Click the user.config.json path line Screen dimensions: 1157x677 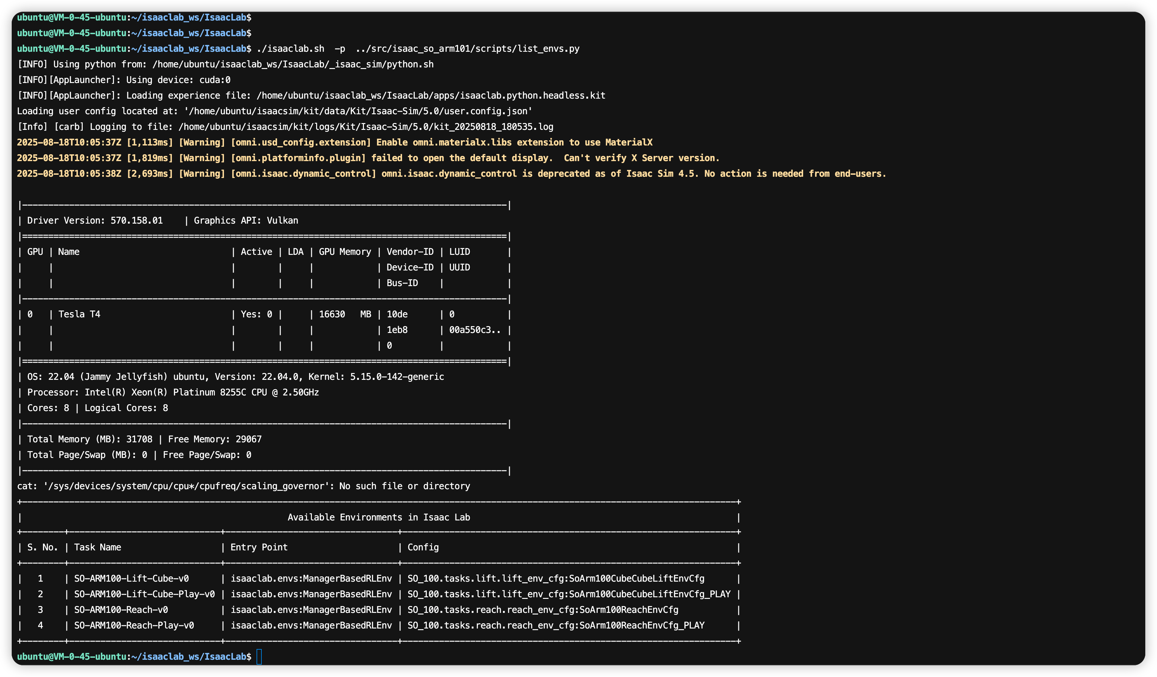[x=274, y=111]
